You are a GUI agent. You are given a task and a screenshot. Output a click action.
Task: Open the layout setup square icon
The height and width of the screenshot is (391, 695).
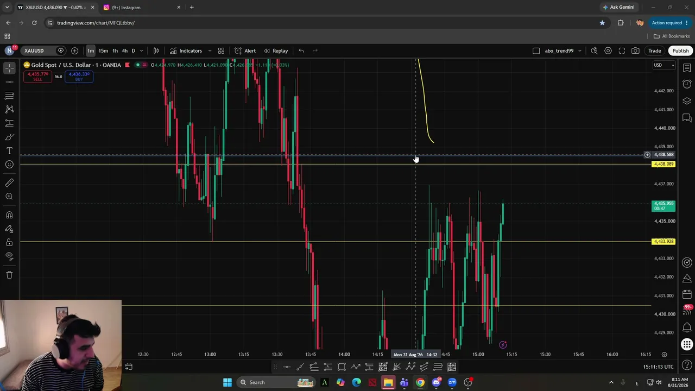(x=536, y=51)
